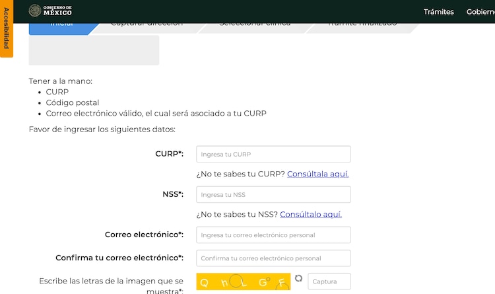Screen dimensions: 495x294
Task: Refresh the captcha image
Action: coord(298,279)
